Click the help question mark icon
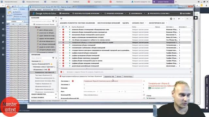 171,19
